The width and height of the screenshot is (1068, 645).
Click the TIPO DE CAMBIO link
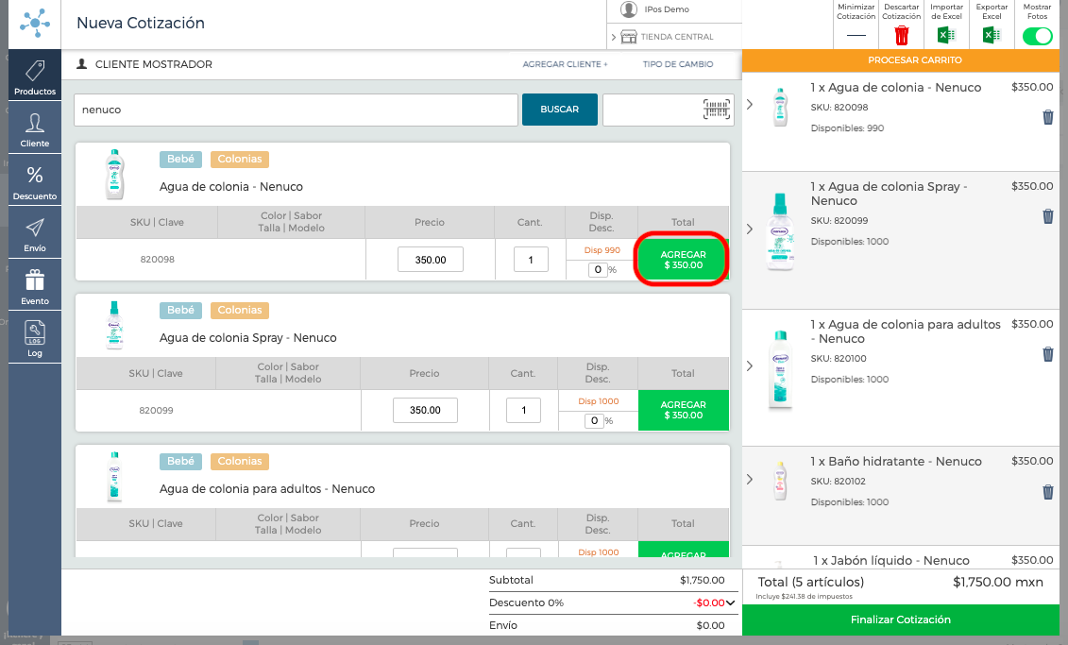[x=678, y=64]
